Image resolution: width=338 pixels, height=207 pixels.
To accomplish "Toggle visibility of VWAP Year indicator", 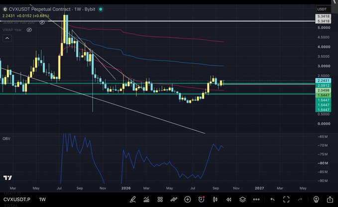I will click(x=29, y=30).
